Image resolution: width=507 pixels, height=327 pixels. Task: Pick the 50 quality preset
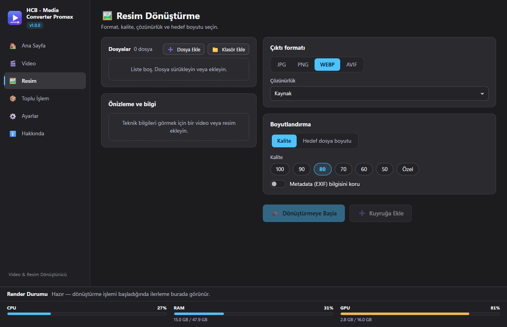click(x=385, y=169)
